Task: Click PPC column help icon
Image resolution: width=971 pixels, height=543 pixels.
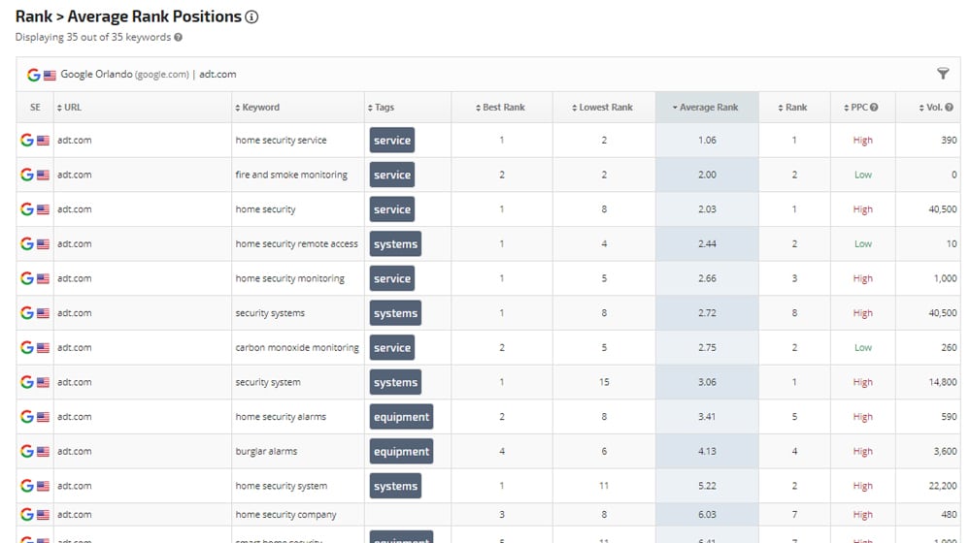Action: tap(875, 107)
